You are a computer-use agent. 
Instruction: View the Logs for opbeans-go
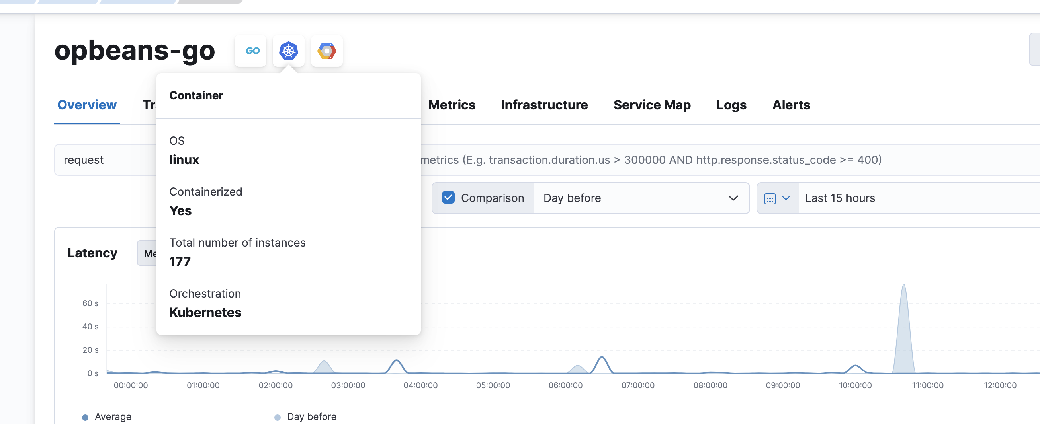[731, 105]
